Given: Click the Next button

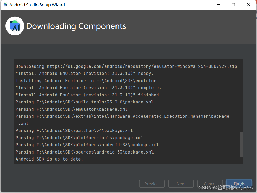Looking at the screenshot, I should [x=181, y=184].
